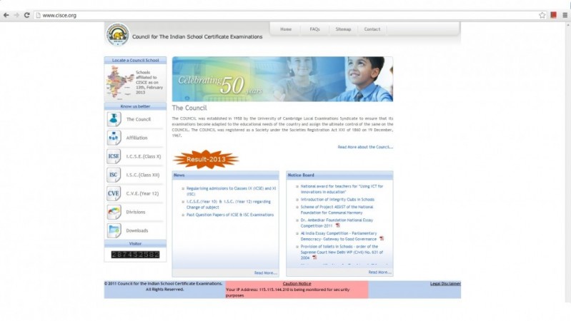The height and width of the screenshot is (321, 571).
Task: Open the Legal Disclaimer link
Action: click(445, 284)
